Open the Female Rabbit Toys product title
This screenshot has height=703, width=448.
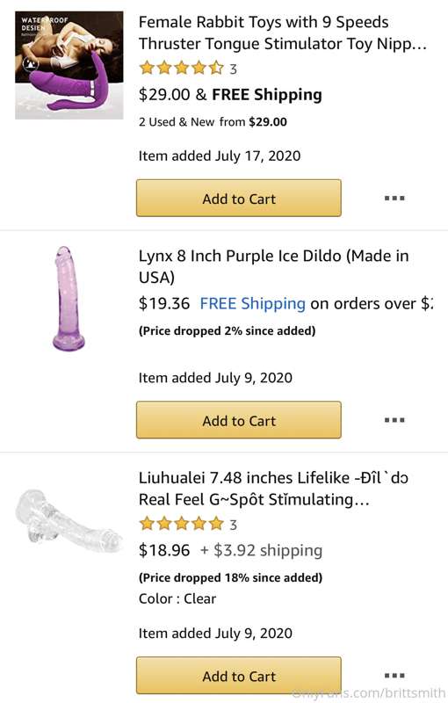282,33
